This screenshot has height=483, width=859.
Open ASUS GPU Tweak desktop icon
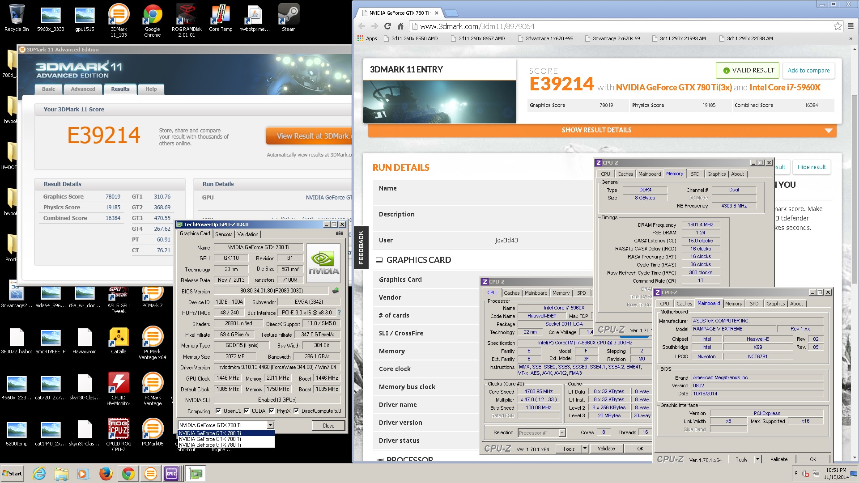(x=119, y=300)
